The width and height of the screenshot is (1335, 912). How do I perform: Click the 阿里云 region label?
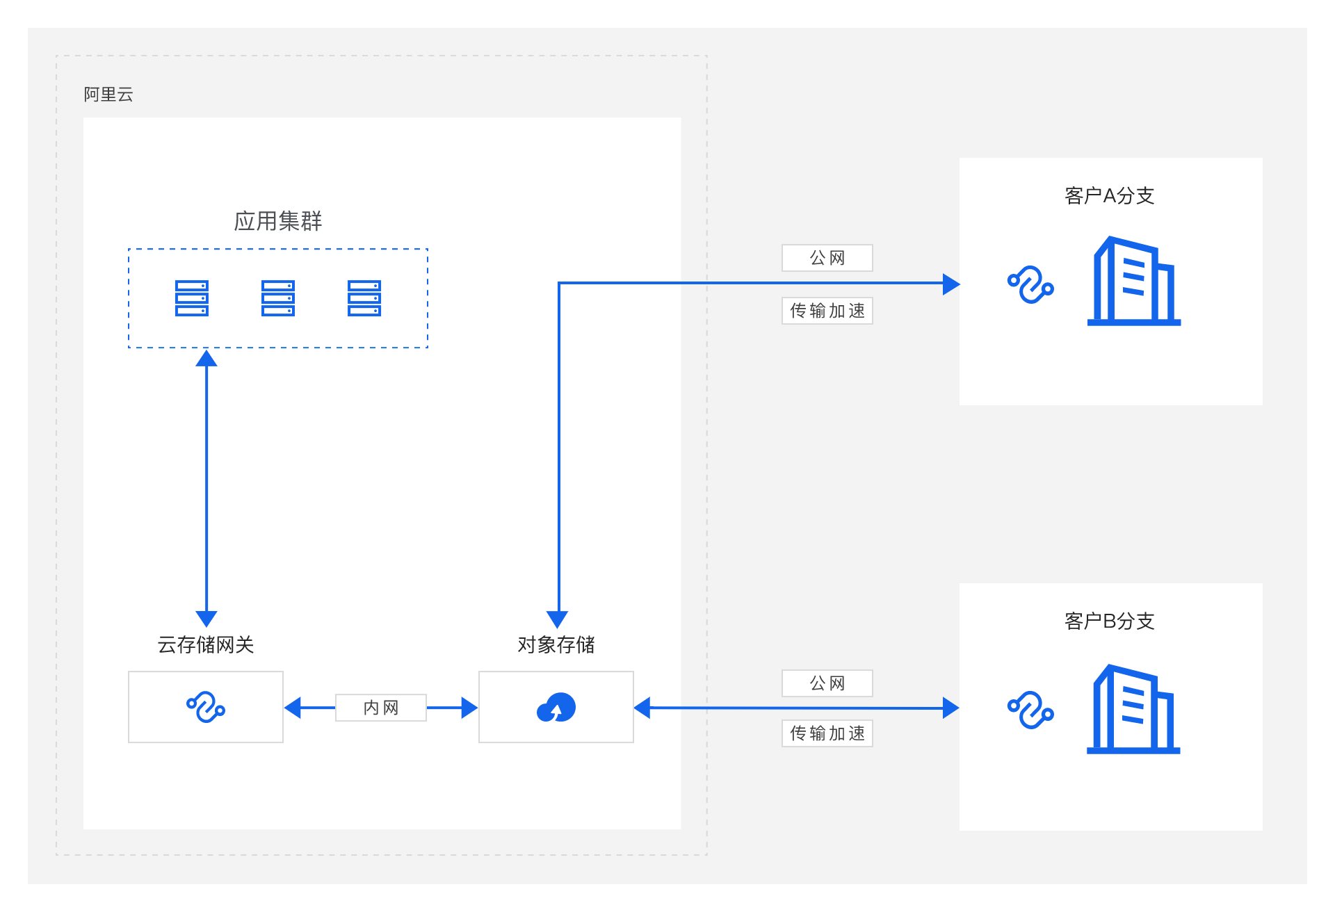tap(108, 95)
